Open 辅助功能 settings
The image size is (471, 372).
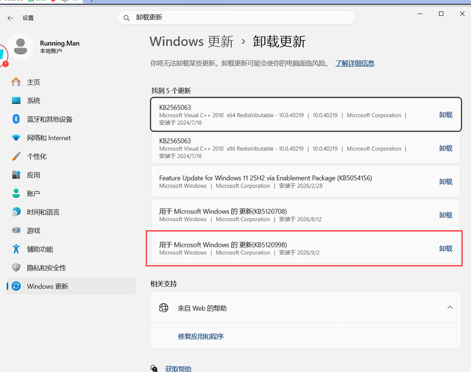[71, 249]
